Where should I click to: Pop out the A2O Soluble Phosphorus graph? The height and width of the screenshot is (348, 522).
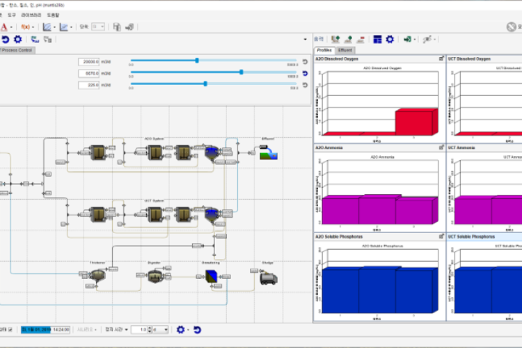441,236
